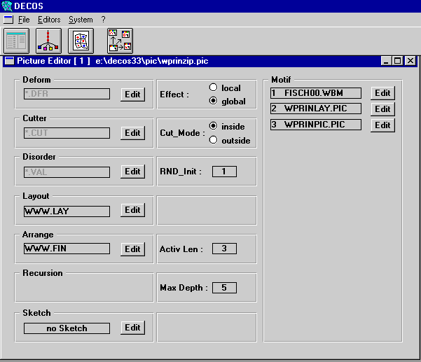
Task: Click the Activ Len value field
Action: point(224,249)
